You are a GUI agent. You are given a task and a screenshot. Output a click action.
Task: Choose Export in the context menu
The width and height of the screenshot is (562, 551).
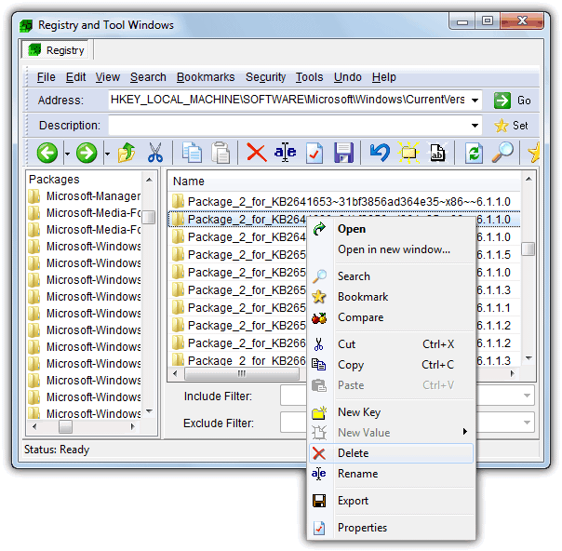click(x=391, y=501)
